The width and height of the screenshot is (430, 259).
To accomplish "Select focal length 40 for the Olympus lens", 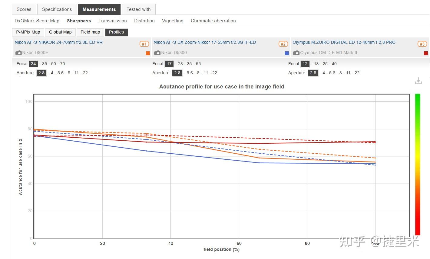I will tap(334, 64).
